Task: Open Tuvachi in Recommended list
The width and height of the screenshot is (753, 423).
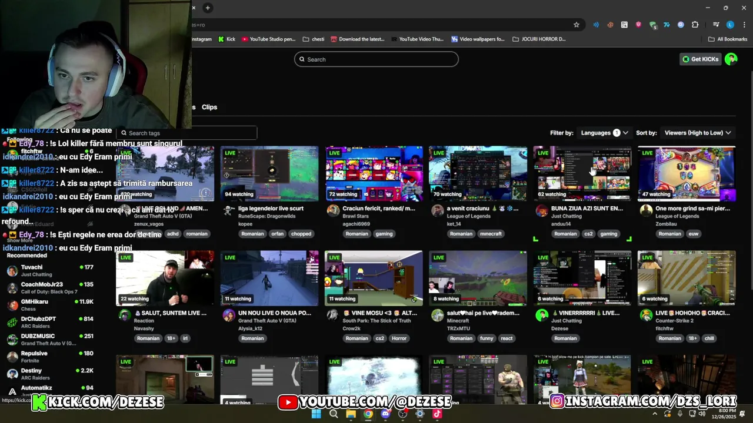Action: [x=50, y=270]
